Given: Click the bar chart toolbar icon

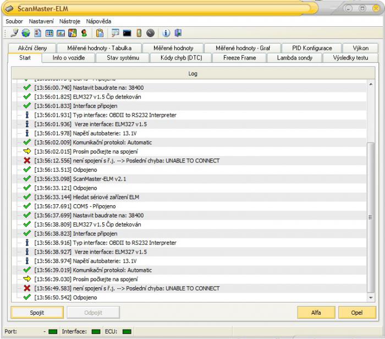Looking at the screenshot, I should 61,33.
